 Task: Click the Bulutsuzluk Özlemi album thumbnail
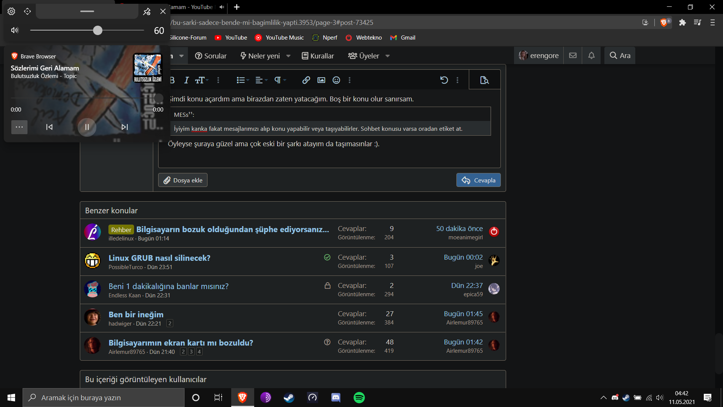[148, 68]
